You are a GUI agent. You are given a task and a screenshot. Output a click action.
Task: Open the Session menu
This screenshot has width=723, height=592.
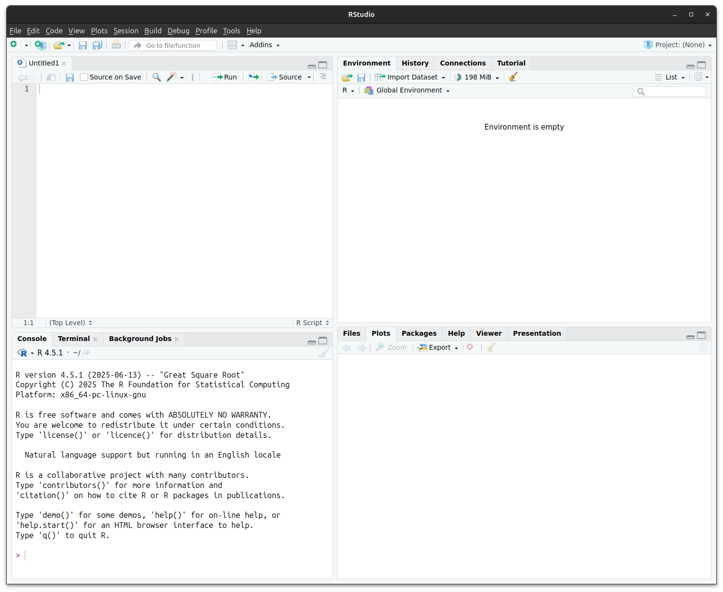126,31
